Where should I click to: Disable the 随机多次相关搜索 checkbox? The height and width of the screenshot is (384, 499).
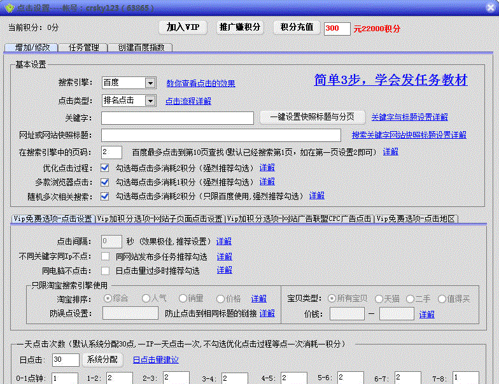106,196
